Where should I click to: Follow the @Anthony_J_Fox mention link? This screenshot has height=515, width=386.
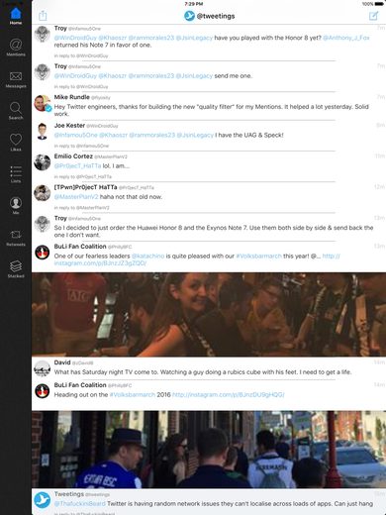pyautogui.click(x=346, y=38)
